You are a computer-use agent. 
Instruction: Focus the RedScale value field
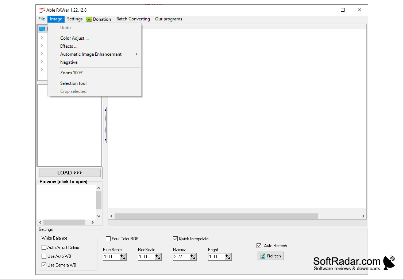(x=146, y=257)
